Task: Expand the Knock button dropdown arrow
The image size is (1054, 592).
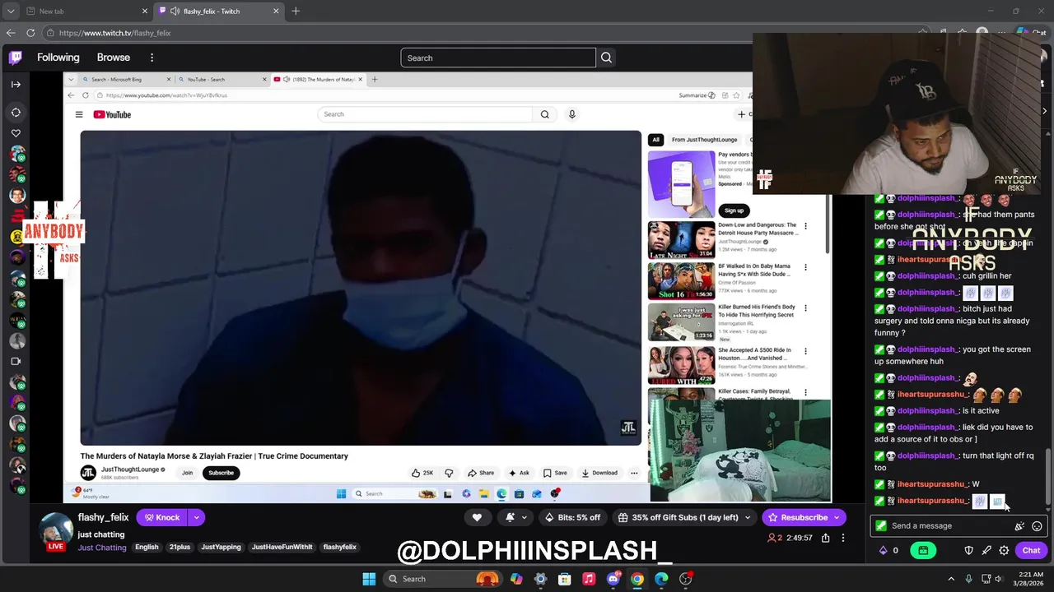Action: click(x=196, y=517)
